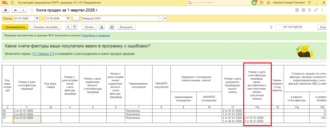
Task: Open history clock icon in title bar
Action: (262, 3)
